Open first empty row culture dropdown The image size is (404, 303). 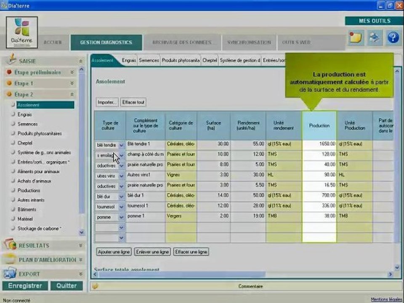pos(121,228)
